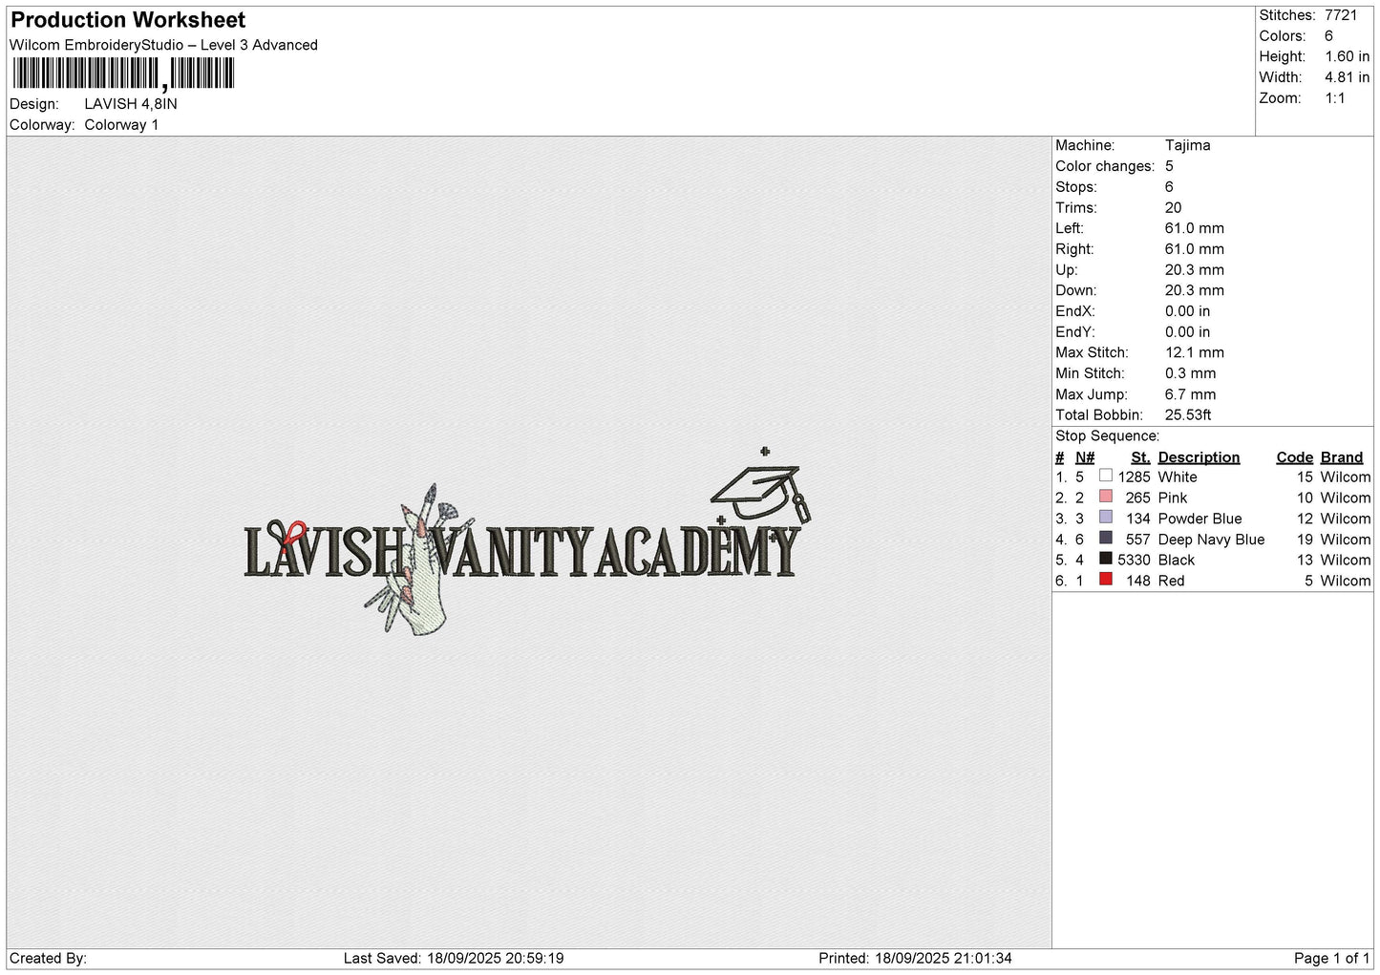Click the 'EndY:' label
The image size is (1380, 975).
(1074, 332)
